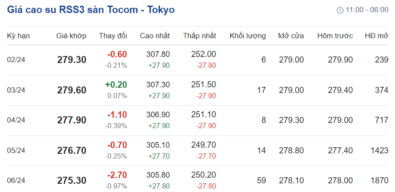This screenshot has height=192, width=395.
Task: Click the Hôm trước column header
Action: [x=335, y=36]
